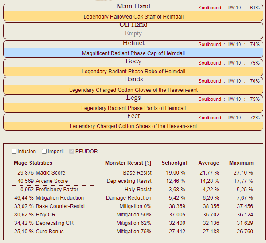
Task: Open Legendary Radiant Phase Pants of Heimdall
Action: (x=133, y=108)
